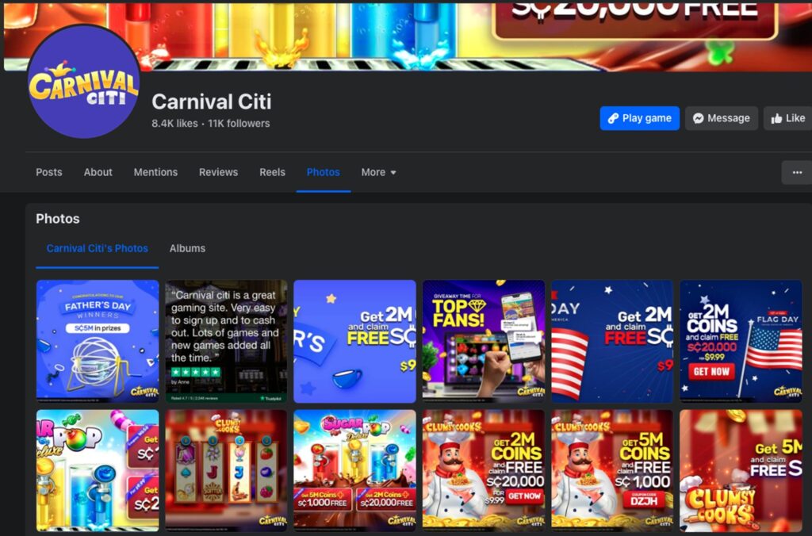This screenshot has width=812, height=536.
Task: Open the striped flag Get 2M photo
Action: point(612,341)
